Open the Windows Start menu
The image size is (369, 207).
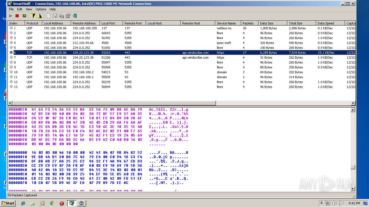click(8, 203)
